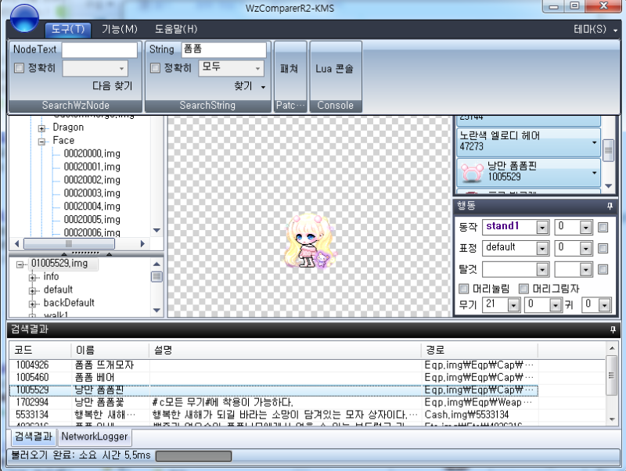
Task: Check the box at the end of the 탈것 row
Action: 603,269
